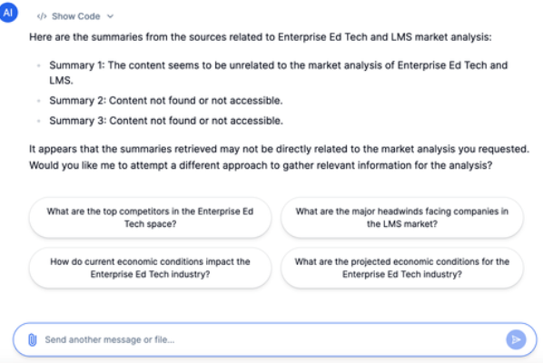
Task: Send the message with the arrow button
Action: pos(516,339)
